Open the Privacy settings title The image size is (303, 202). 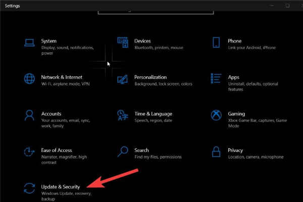tap(235, 150)
